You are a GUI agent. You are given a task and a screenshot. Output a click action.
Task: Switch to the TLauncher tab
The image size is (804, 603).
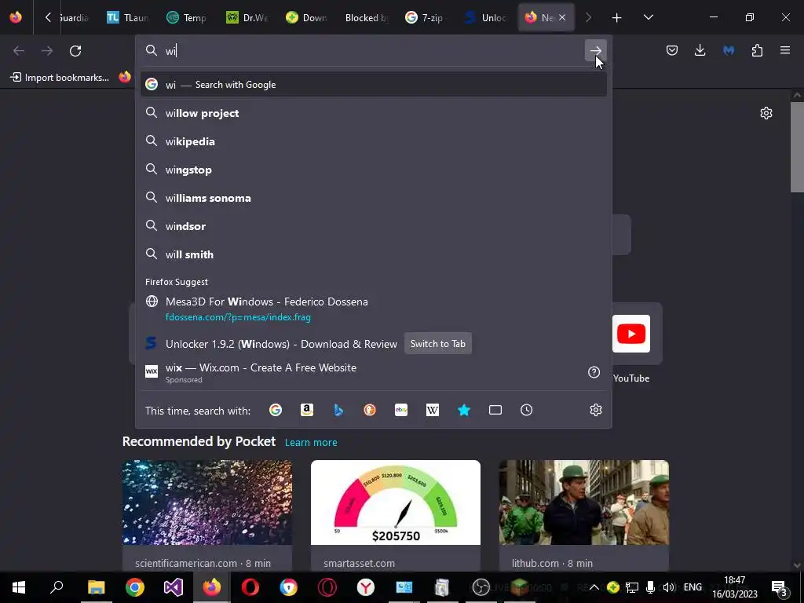pos(128,17)
